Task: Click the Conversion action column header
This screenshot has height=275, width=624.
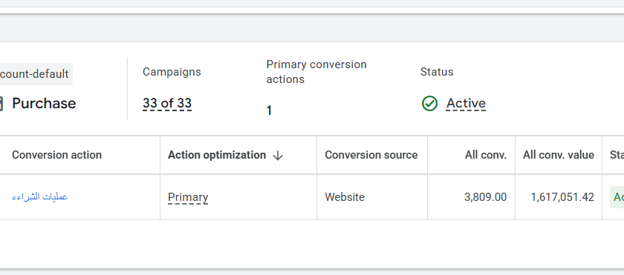Action: 57,155
